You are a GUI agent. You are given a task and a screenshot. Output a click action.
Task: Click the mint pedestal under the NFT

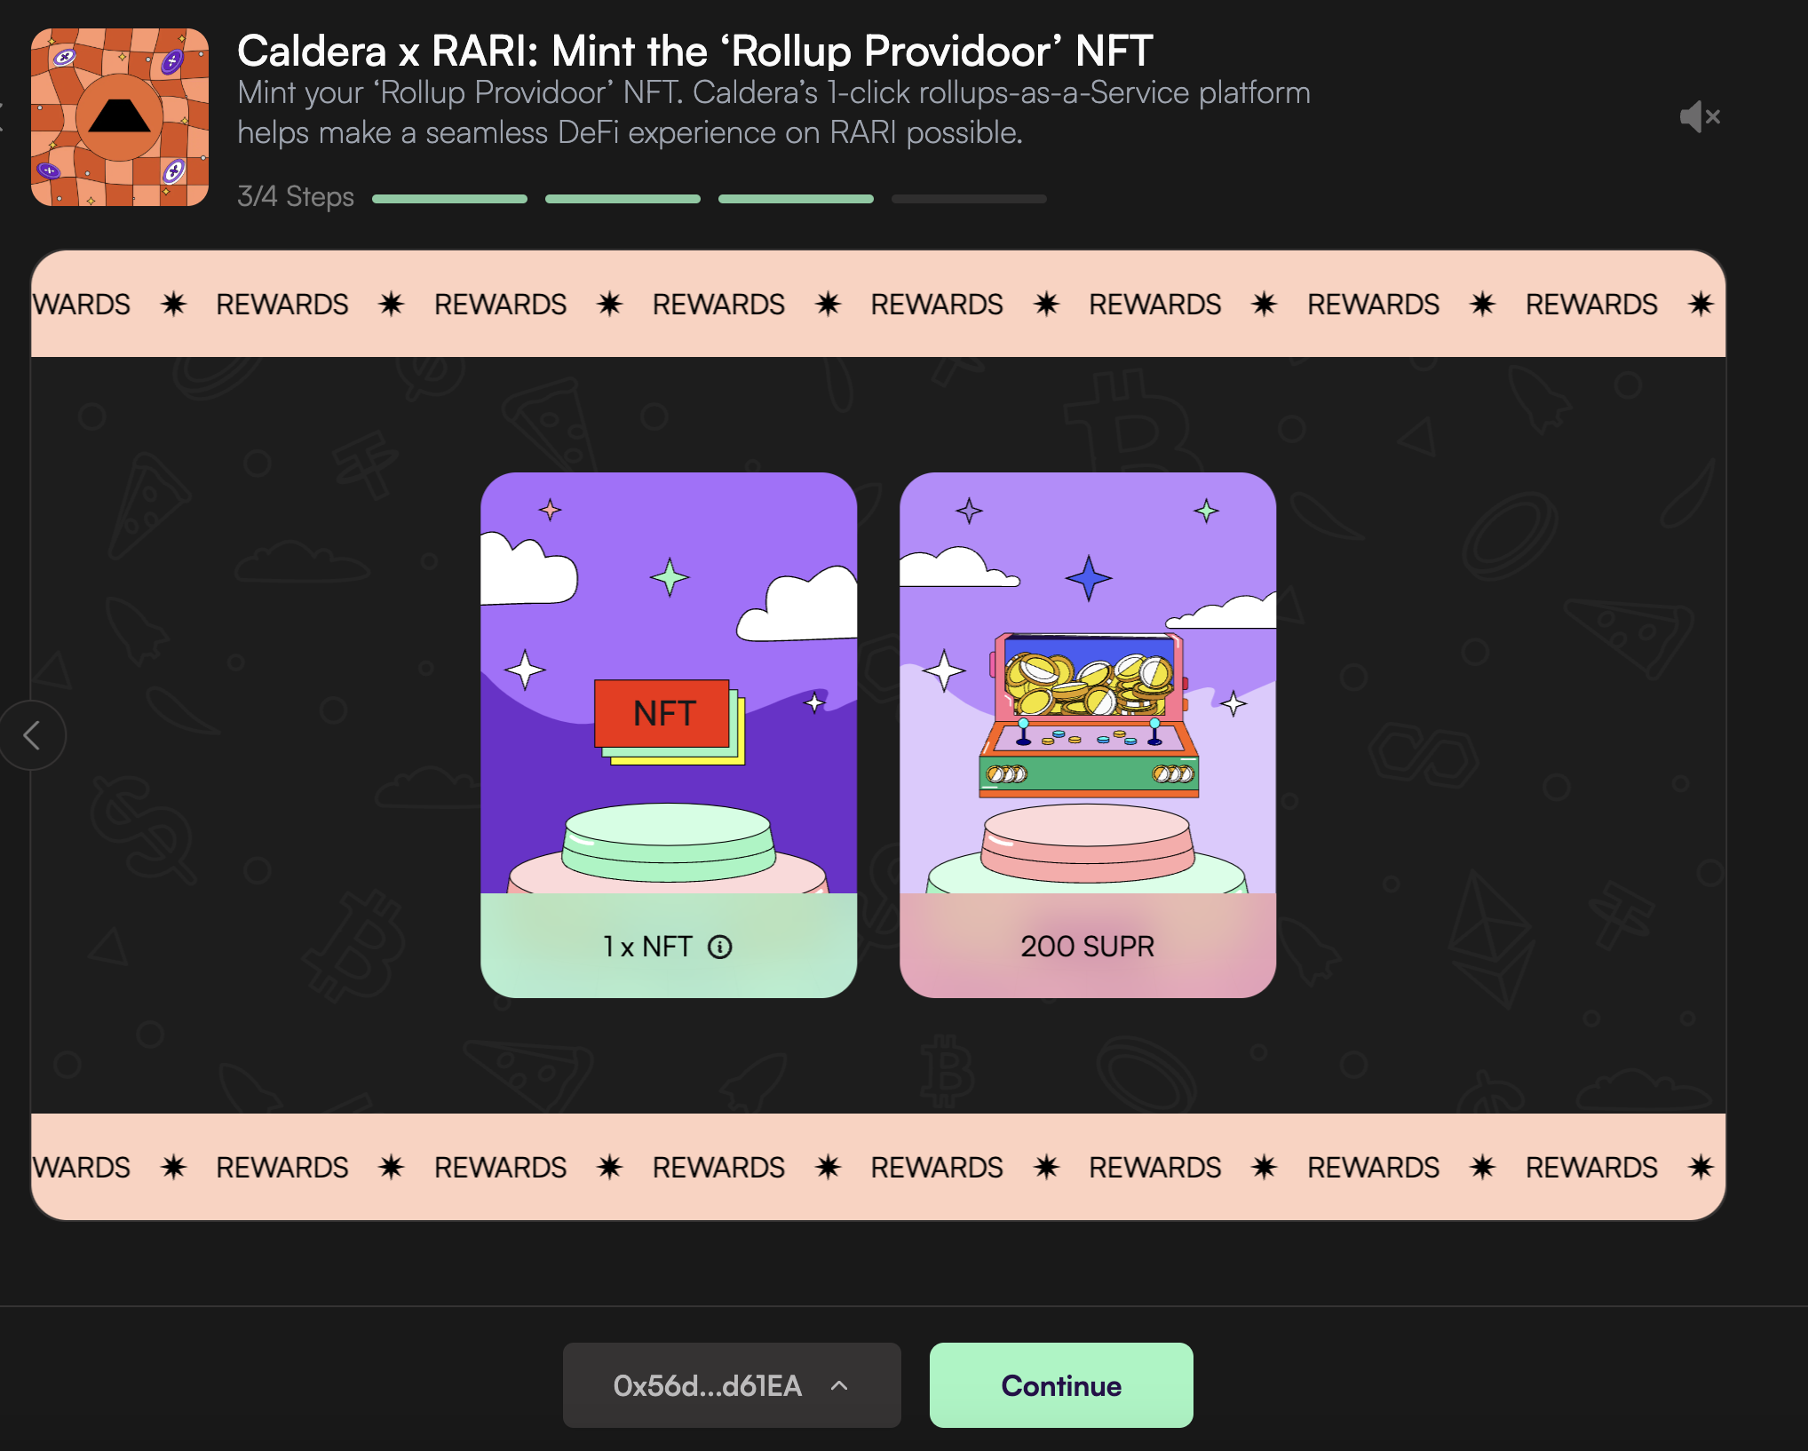[669, 841]
